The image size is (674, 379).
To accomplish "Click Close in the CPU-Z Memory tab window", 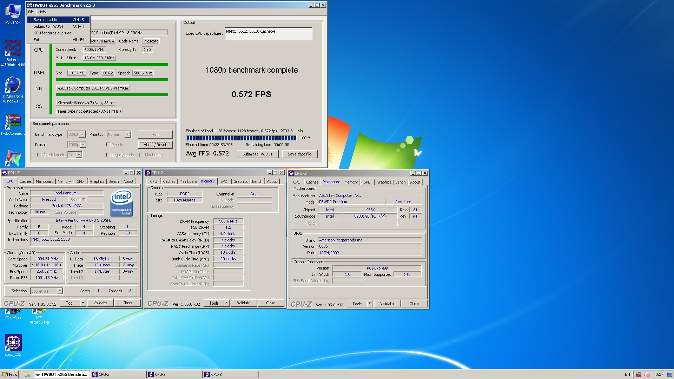I will coord(271,303).
